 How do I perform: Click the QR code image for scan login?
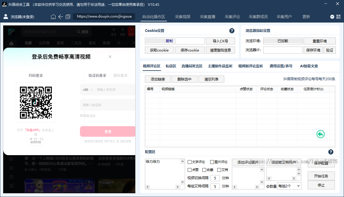click(x=36, y=102)
